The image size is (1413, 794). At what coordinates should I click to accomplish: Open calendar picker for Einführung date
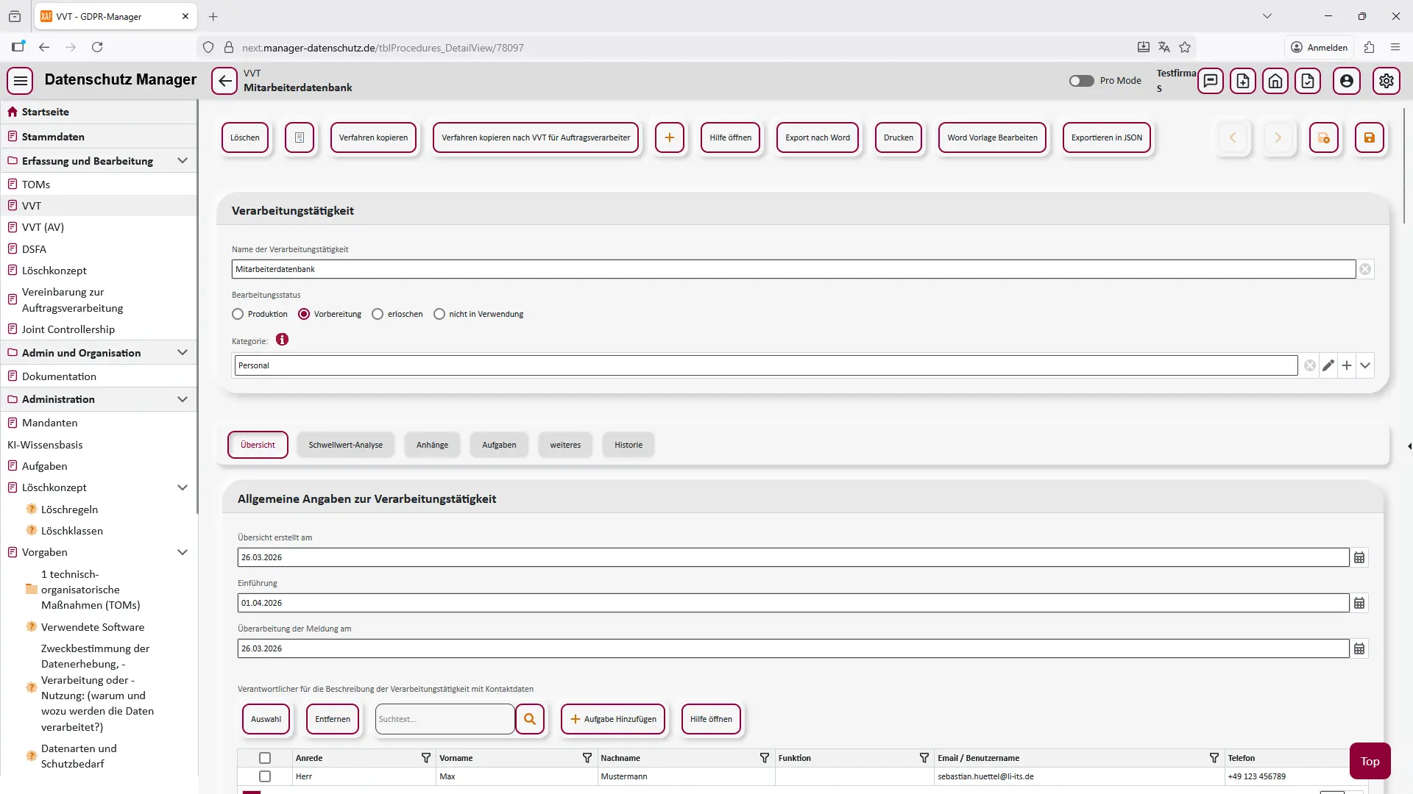pos(1359,603)
